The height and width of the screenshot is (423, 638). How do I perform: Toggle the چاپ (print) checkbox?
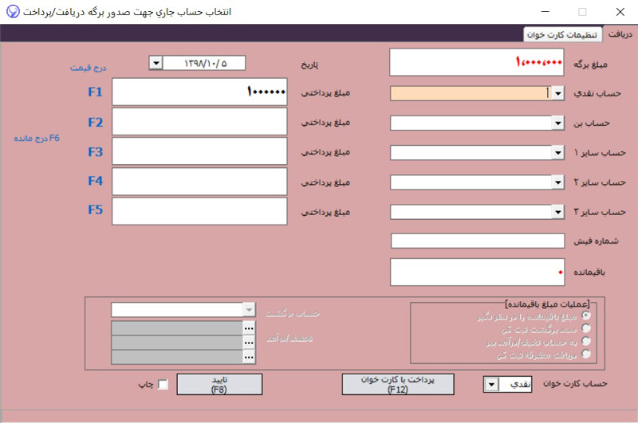[x=163, y=385]
